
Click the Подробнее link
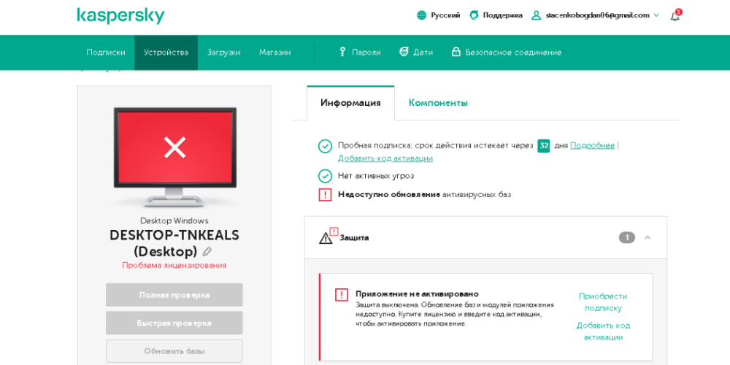[x=592, y=146]
